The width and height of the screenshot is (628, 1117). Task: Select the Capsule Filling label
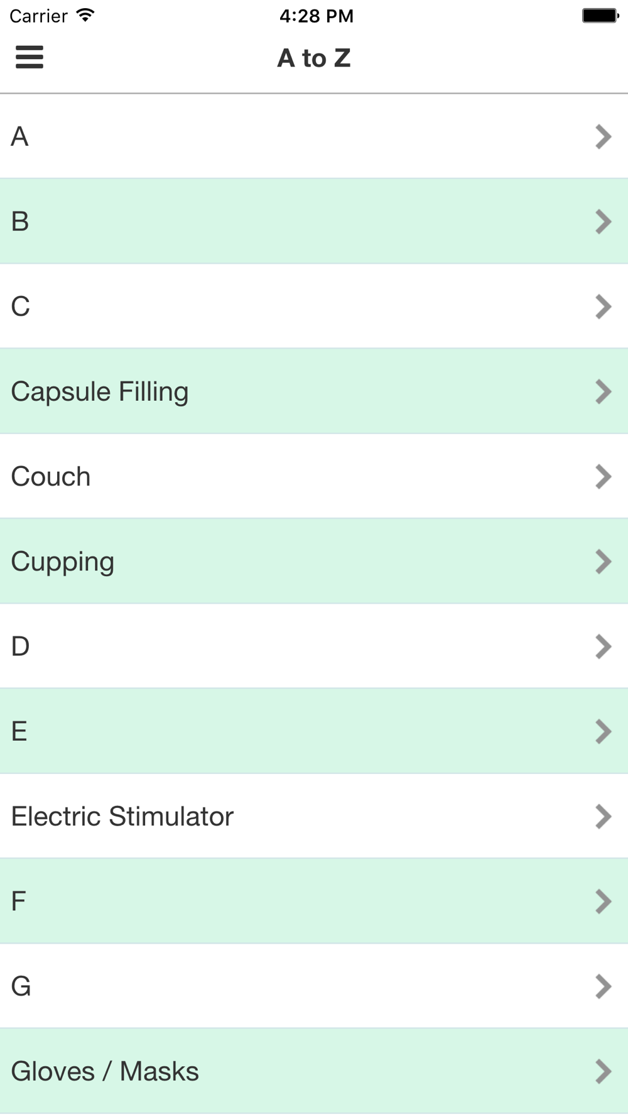point(100,392)
